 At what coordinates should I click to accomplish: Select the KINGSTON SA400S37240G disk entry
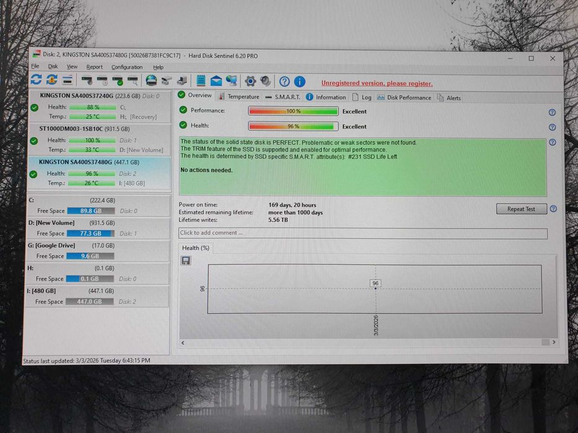pyautogui.click(x=100, y=106)
